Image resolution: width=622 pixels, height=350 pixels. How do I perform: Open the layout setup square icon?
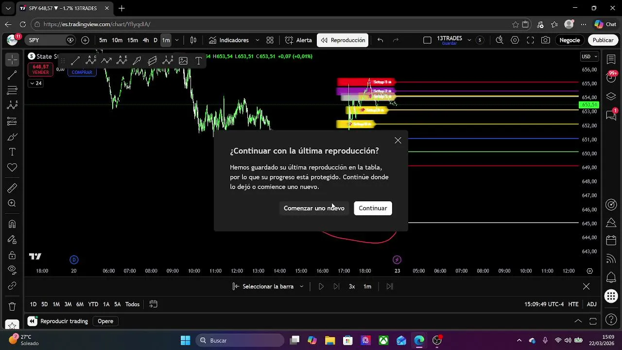427,40
